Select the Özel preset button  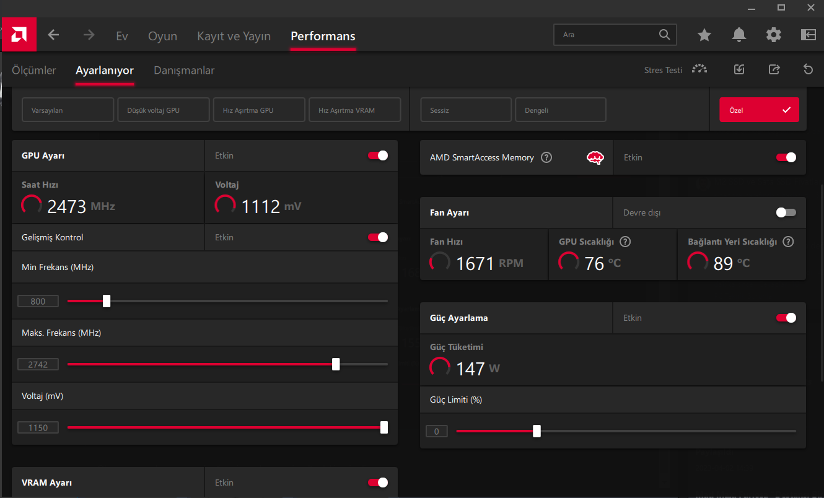click(759, 110)
